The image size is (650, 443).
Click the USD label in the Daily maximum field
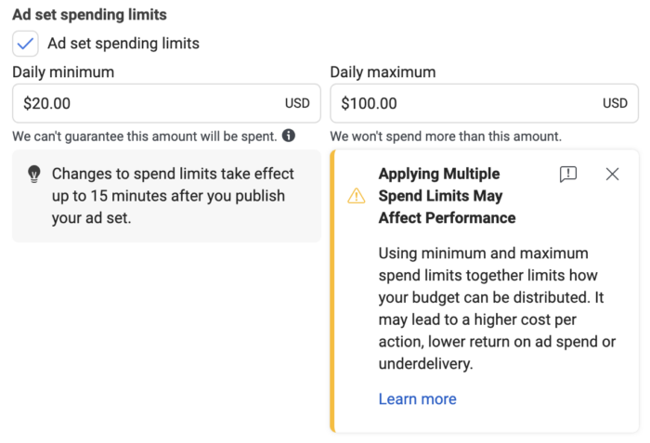(615, 103)
